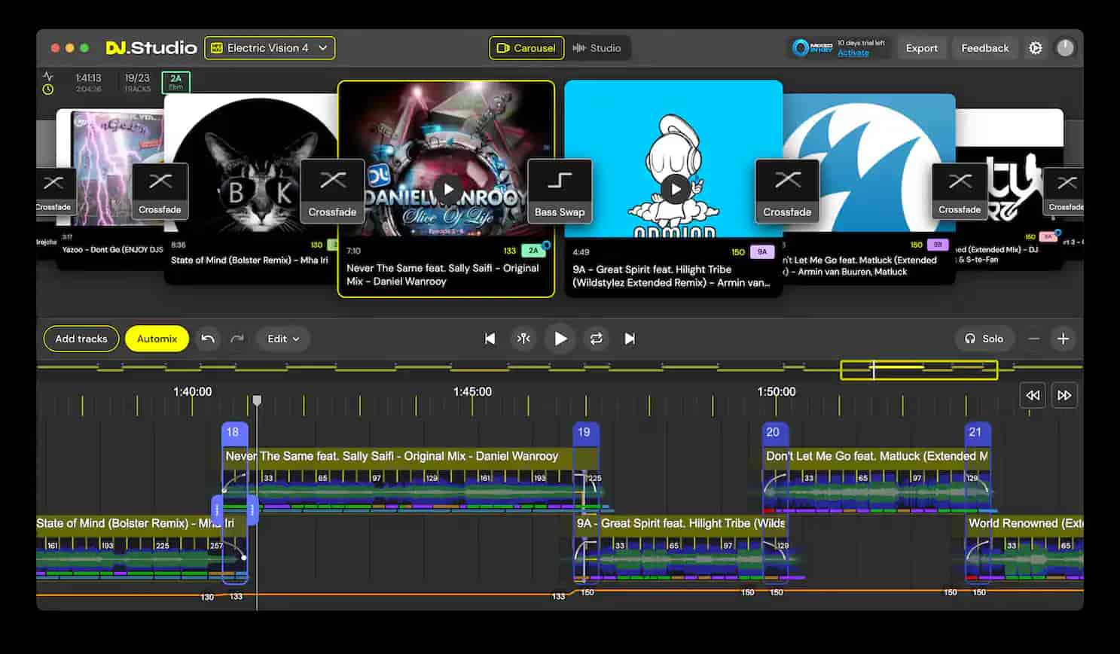Viewport: 1120px width, 654px height.
Task: Toggle the Automix feature
Action: (x=157, y=339)
